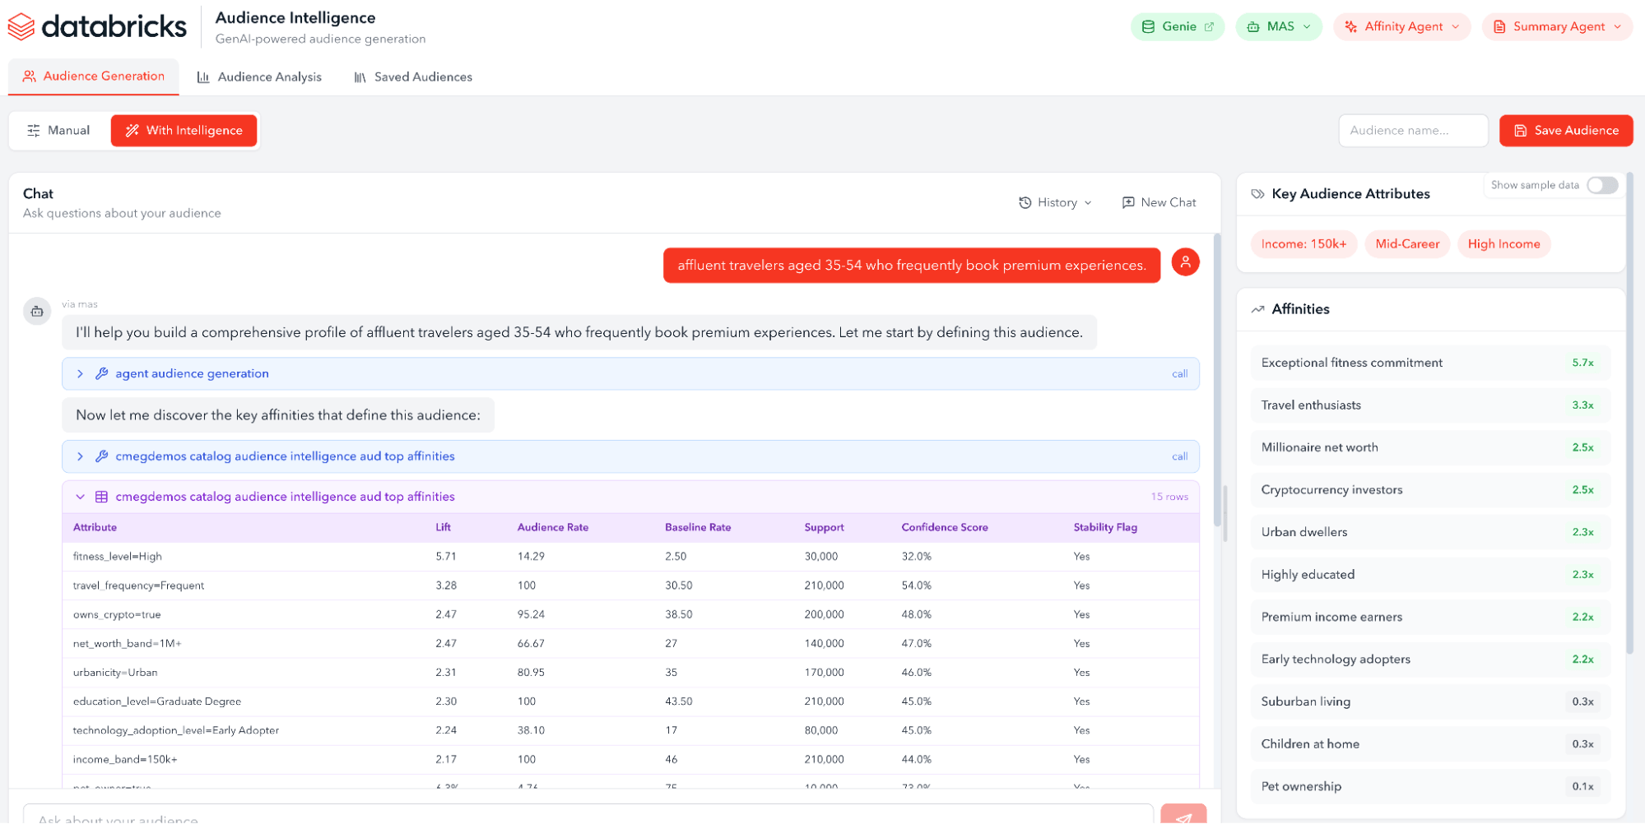Switch to the Audience Analysis tab
Viewport: 1645px width, 824px height.
coord(259,77)
